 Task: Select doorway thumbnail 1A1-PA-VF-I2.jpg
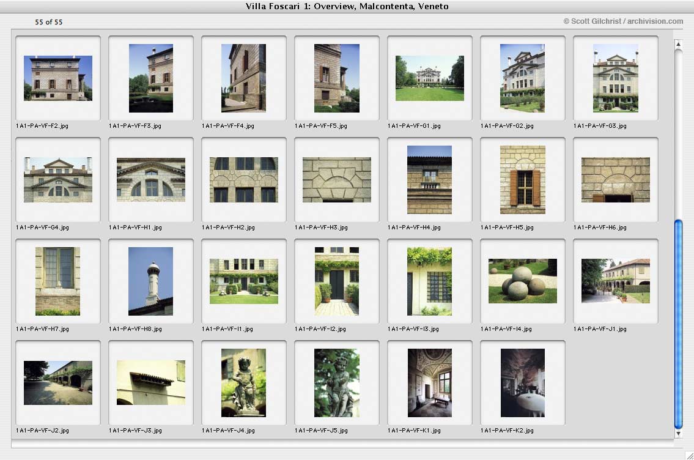click(x=337, y=281)
